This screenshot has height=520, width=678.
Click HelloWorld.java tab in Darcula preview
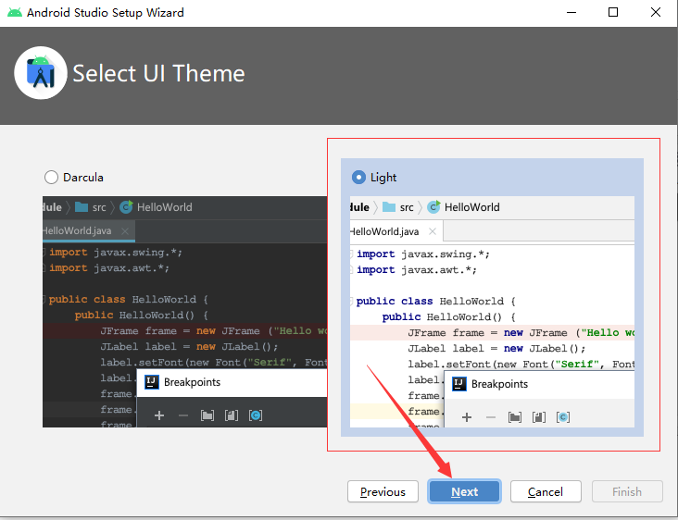tap(89, 231)
